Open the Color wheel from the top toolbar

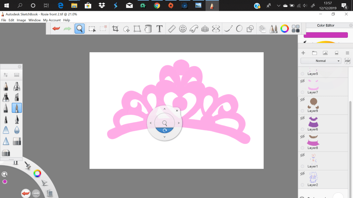285,29
